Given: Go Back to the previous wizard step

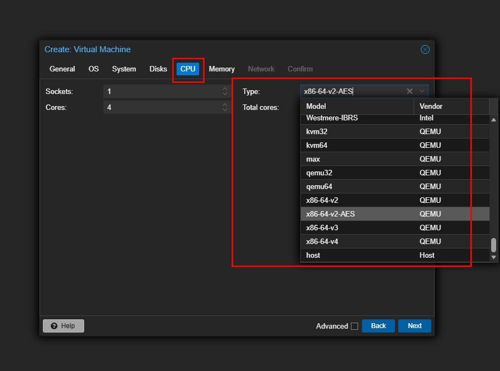Looking at the screenshot, I should [x=378, y=326].
